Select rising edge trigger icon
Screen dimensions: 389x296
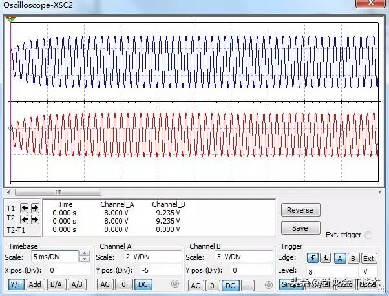point(313,259)
